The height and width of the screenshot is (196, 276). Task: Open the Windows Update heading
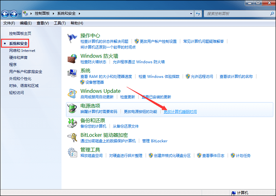pyautogui.click(x=101, y=91)
